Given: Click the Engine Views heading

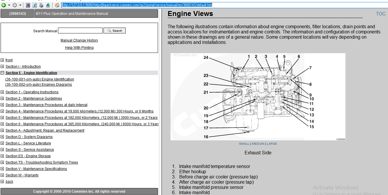Looking at the screenshot, I should tap(190, 14).
